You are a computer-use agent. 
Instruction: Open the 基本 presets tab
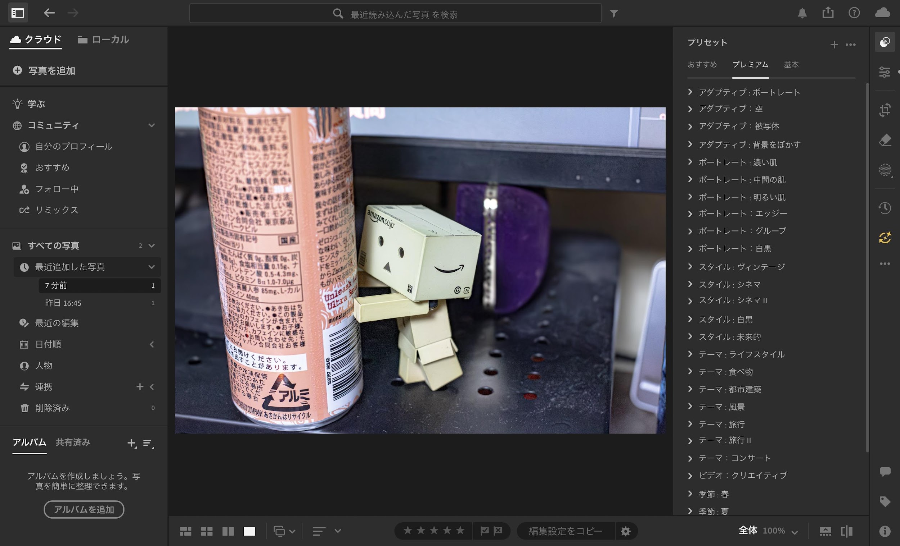(791, 65)
